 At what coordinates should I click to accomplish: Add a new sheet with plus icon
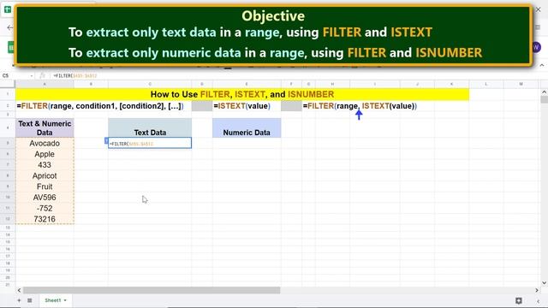pyautogui.click(x=19, y=300)
